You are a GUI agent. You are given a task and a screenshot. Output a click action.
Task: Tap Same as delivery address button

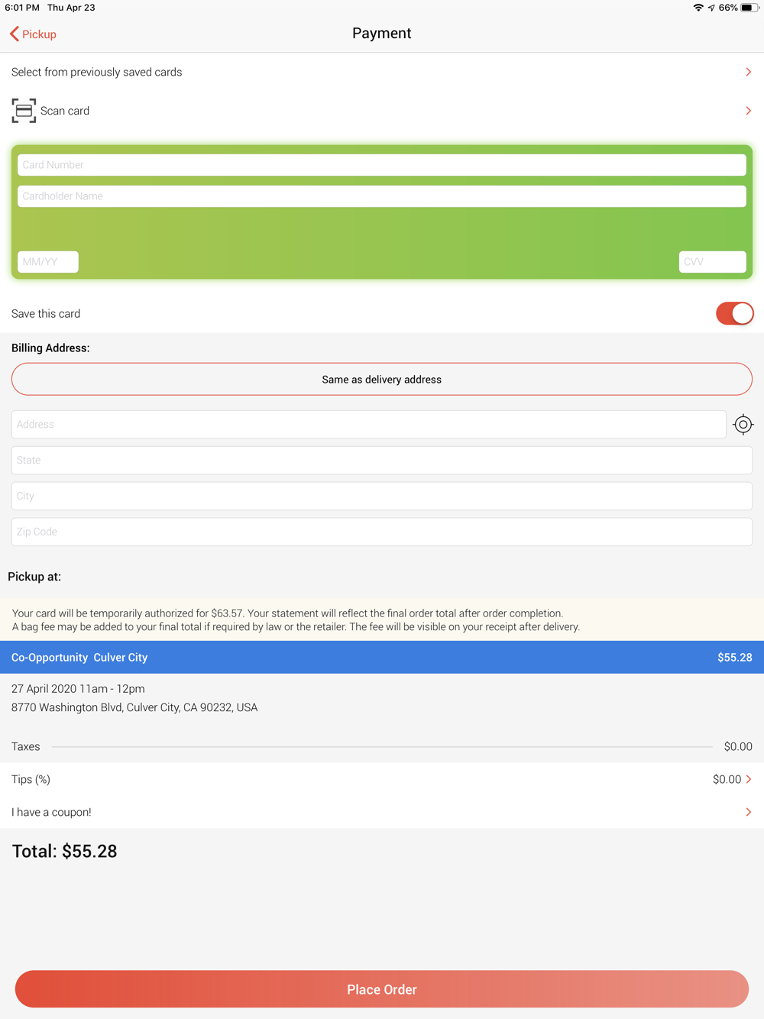(382, 379)
